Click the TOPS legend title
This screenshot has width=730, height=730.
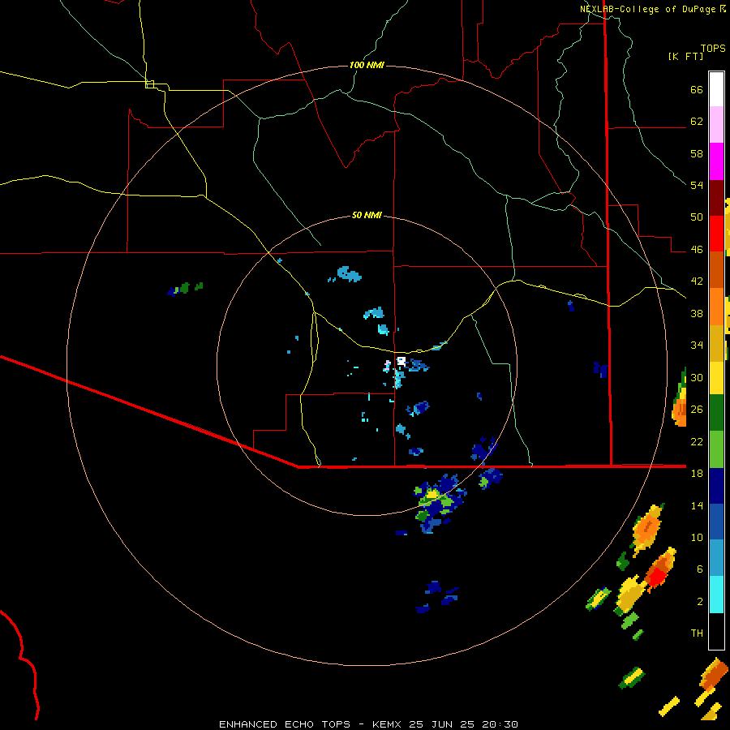click(x=713, y=48)
